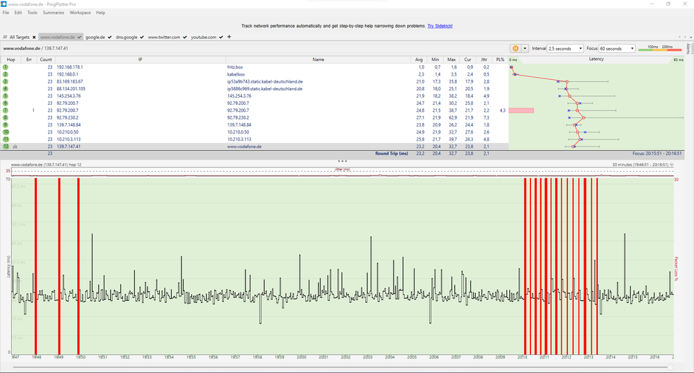Image resolution: width=694 pixels, height=373 pixels.
Task: Click the hop 8 green circle icon
Action: coord(6,117)
